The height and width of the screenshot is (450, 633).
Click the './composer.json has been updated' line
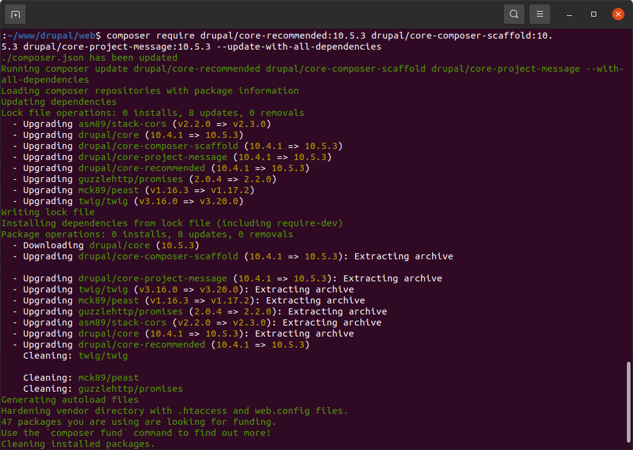pyautogui.click(x=89, y=58)
